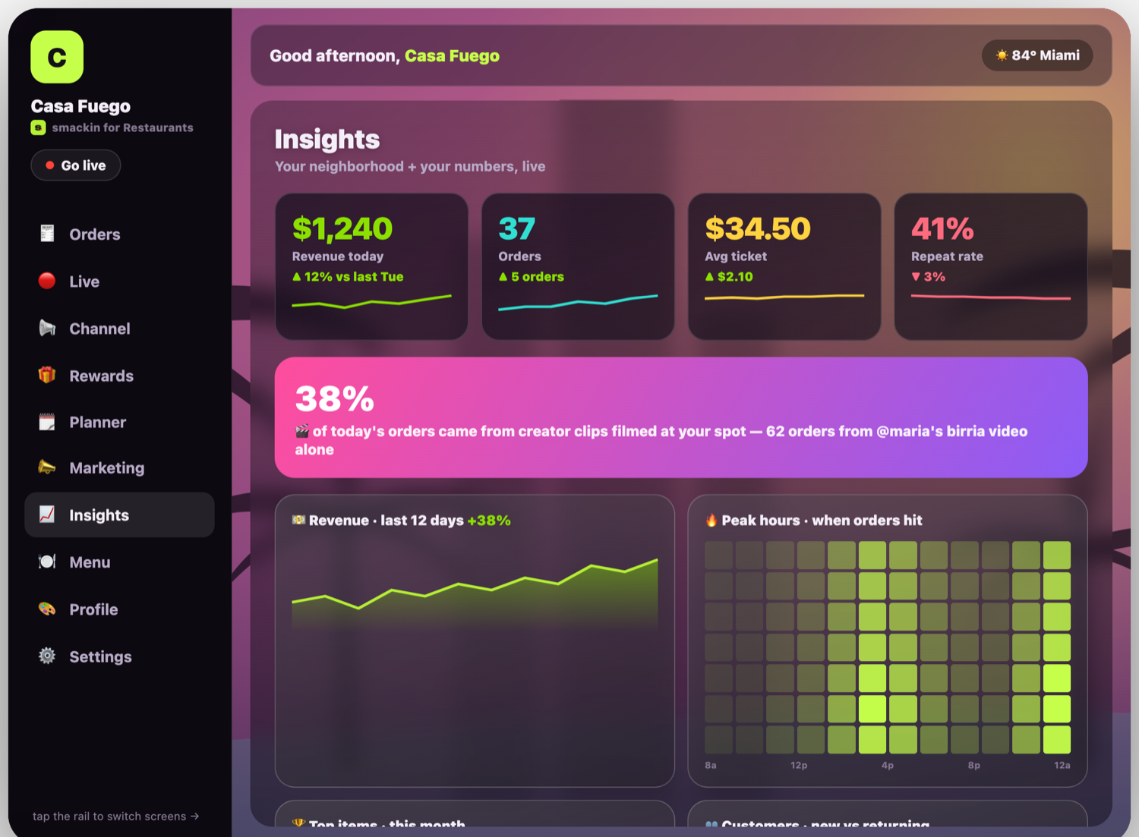Click 'Casa Fuego' name in greeting
1139x837 pixels.
coord(452,55)
